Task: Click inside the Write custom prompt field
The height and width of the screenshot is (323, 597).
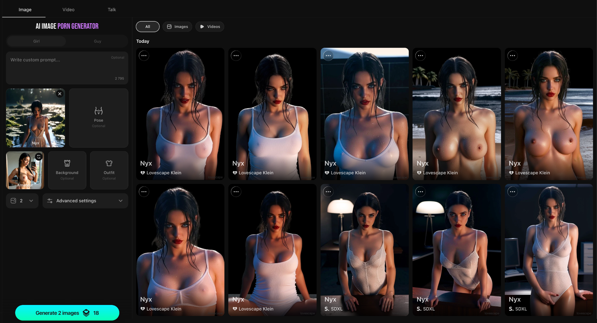Action: click(67, 68)
